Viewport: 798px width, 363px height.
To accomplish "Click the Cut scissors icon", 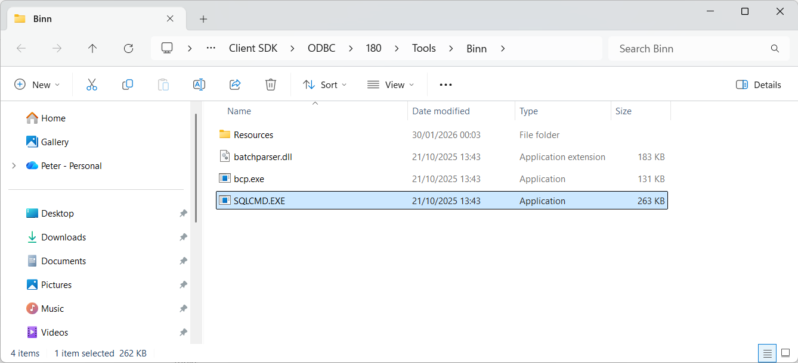I will 91,85.
